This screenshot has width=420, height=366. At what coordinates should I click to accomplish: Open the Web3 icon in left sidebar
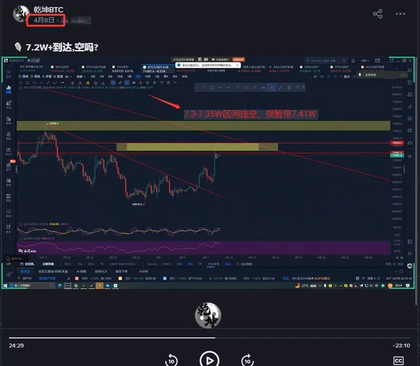coord(9,151)
